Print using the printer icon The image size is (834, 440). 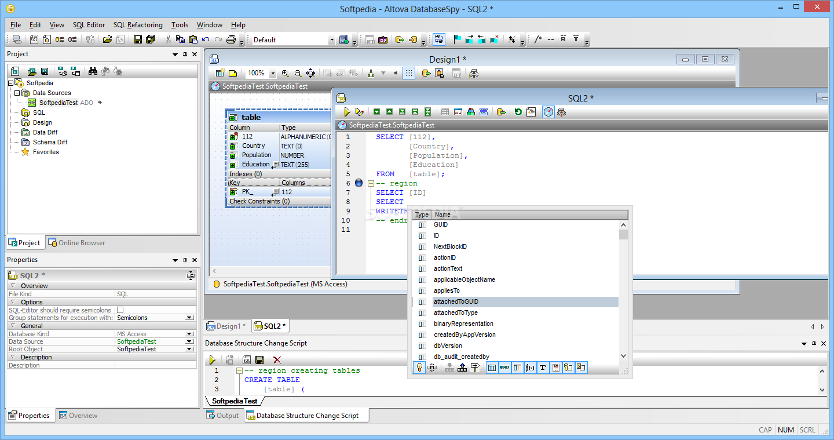click(x=231, y=39)
